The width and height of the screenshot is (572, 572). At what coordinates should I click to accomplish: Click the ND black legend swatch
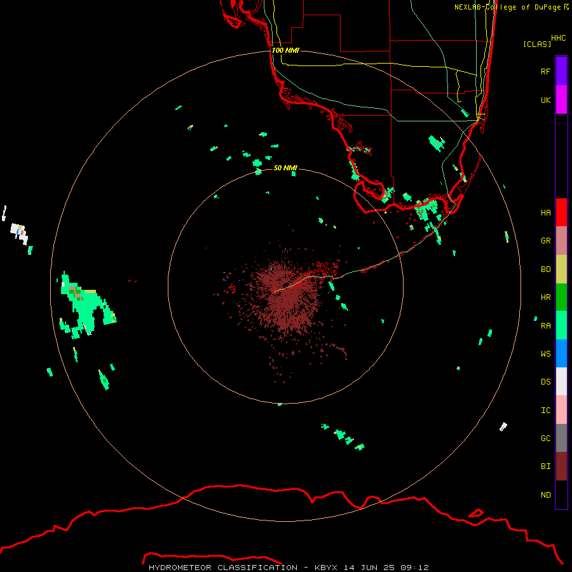click(561, 494)
